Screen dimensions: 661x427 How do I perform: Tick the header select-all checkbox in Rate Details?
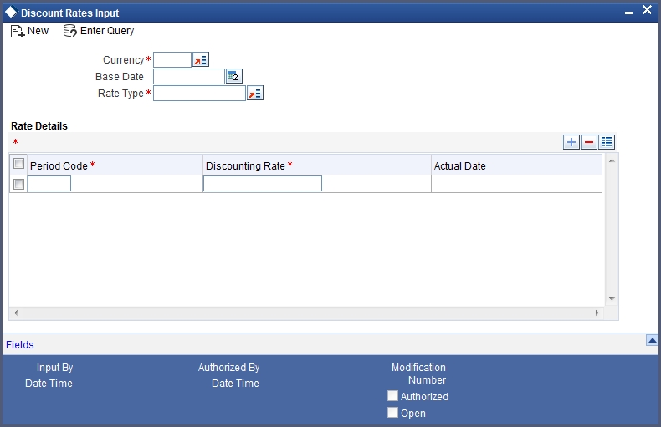(x=18, y=164)
